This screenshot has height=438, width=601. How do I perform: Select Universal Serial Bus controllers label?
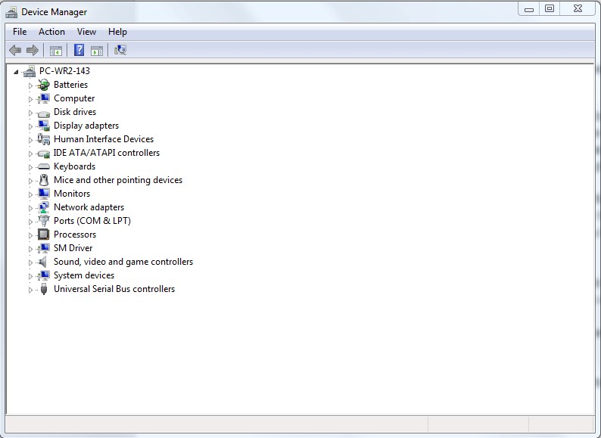114,289
